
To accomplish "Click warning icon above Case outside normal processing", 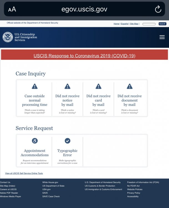I will click(35, 86).
